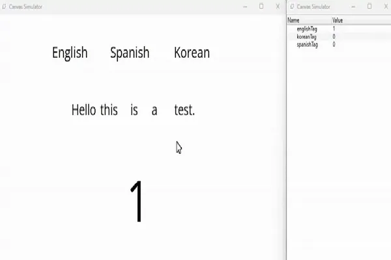Select the Korean language option
This screenshot has height=260, width=391.
tap(192, 53)
